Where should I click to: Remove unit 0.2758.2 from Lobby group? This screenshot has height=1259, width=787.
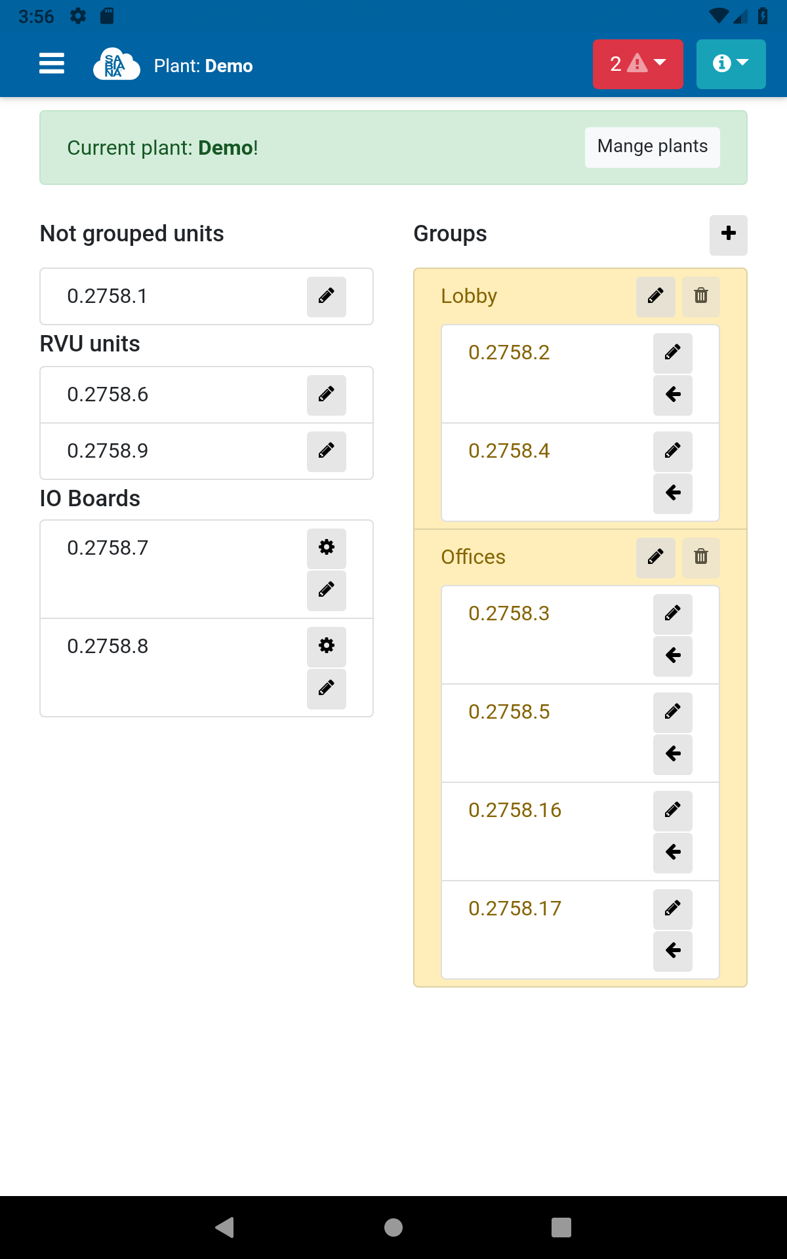tap(672, 395)
